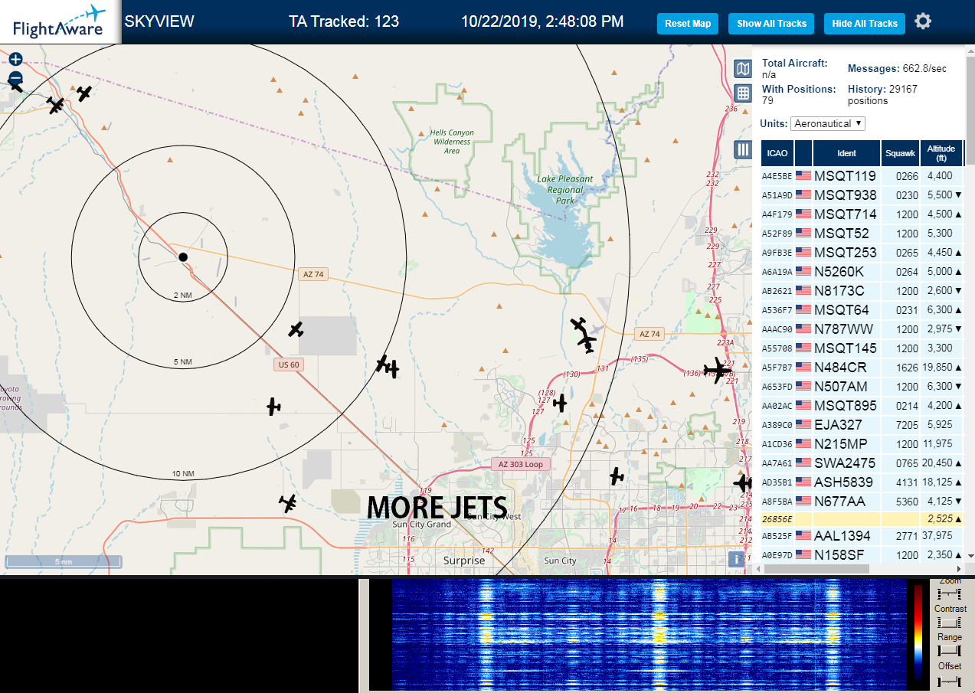Sort the table by ICAO column
The image size is (975, 693).
click(x=777, y=153)
